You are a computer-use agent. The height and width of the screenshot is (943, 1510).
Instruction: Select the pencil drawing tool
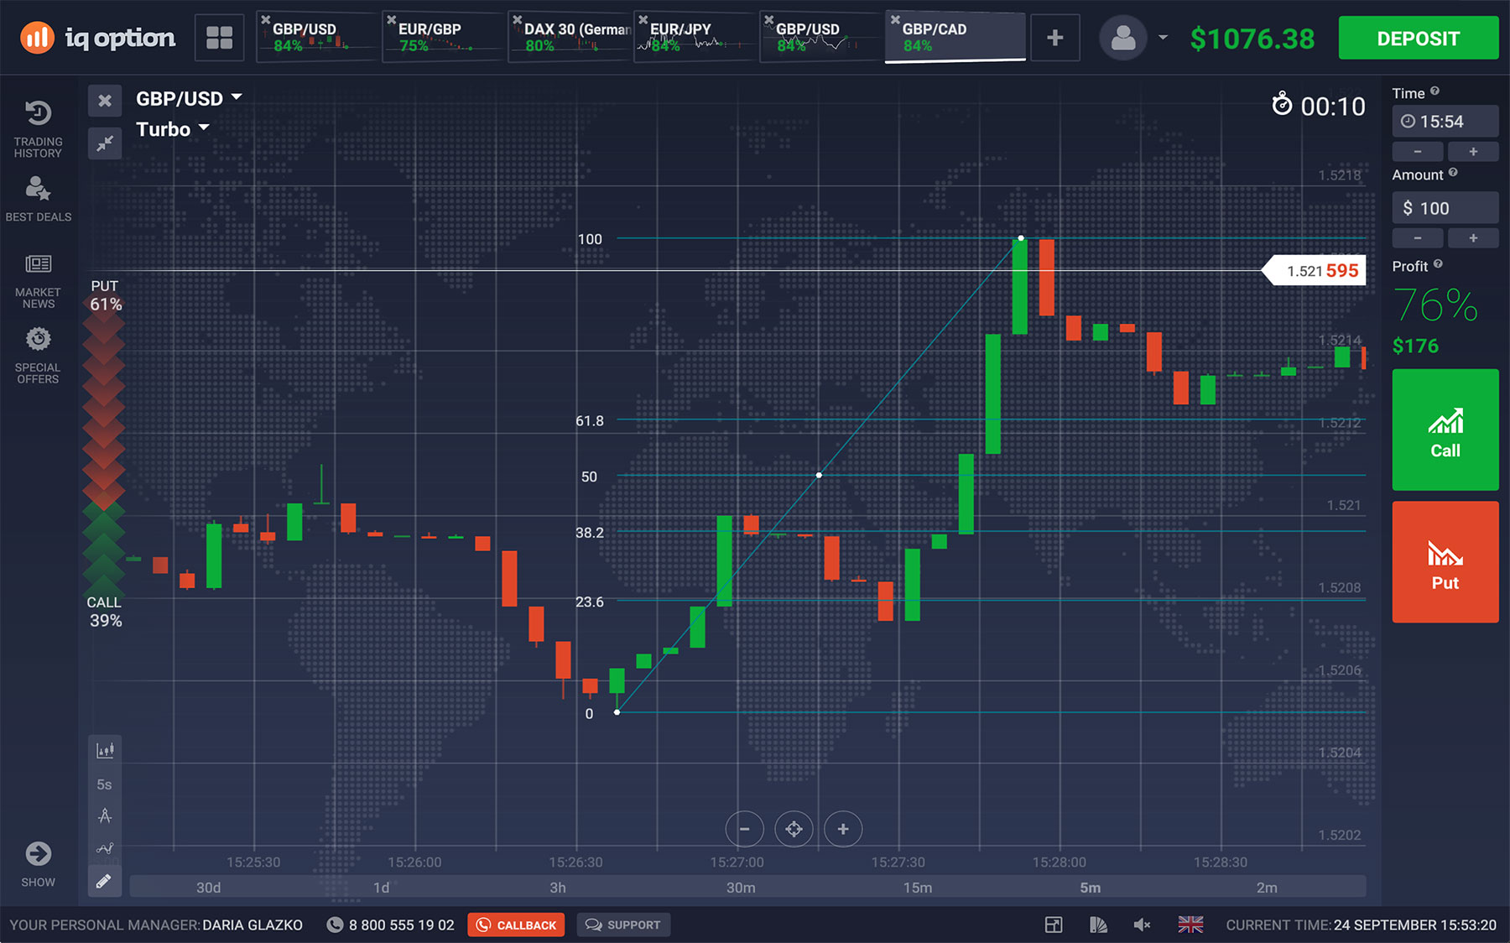(x=105, y=881)
